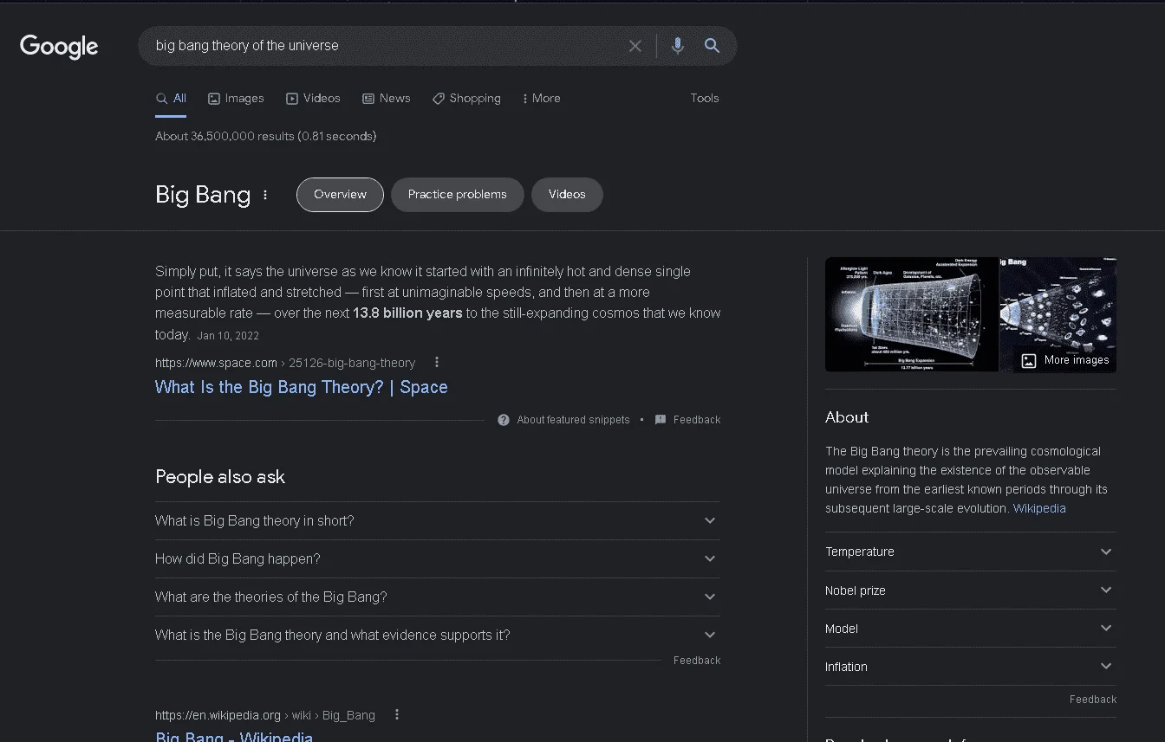Image resolution: width=1165 pixels, height=742 pixels.
Task: Click the Google logo
Action: coord(59,46)
